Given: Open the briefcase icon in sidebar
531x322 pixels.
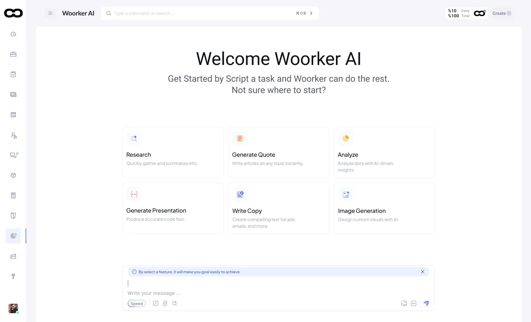Looking at the screenshot, I should pos(13,54).
